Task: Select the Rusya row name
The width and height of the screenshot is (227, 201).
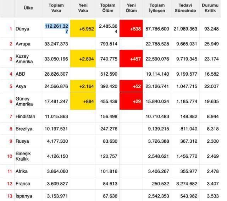Action: (x=22, y=141)
